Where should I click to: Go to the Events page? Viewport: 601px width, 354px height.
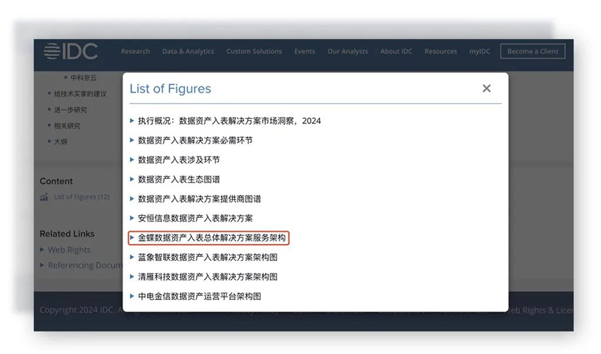coord(304,52)
